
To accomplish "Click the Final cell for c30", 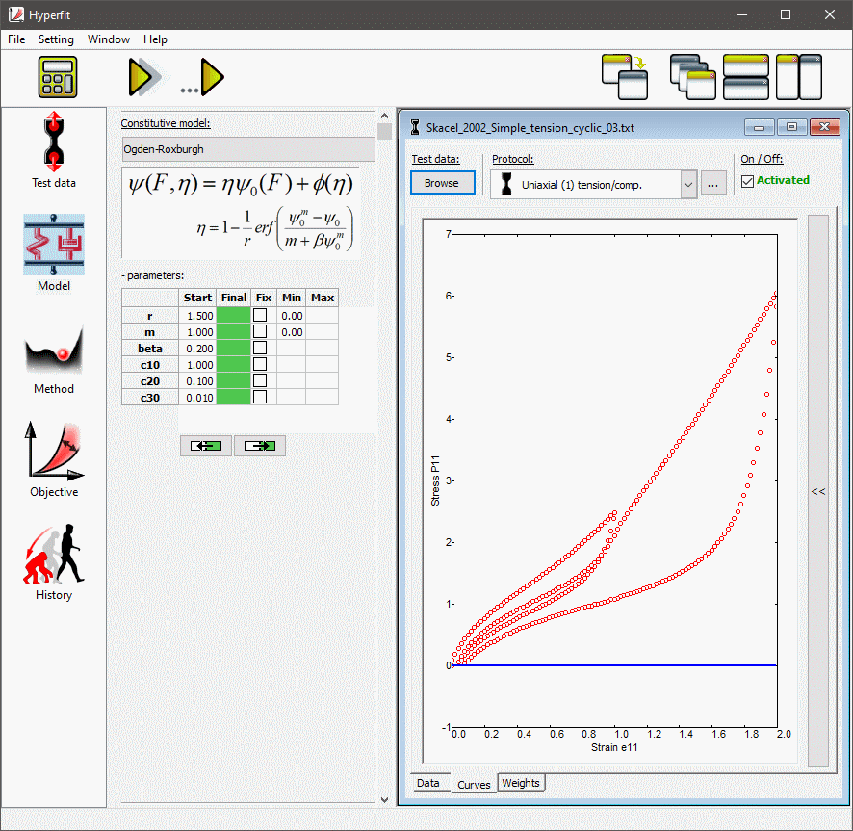I will 233,398.
